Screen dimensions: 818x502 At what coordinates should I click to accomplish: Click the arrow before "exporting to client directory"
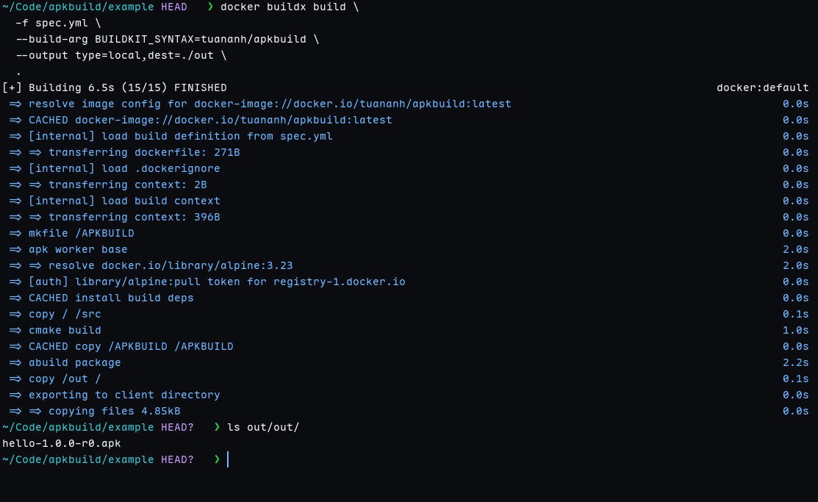15,395
